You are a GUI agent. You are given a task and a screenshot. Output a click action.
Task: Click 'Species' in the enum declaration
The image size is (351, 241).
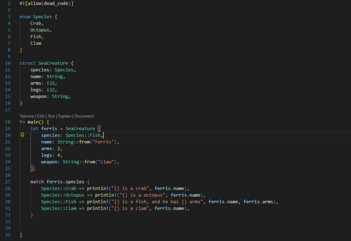click(x=42, y=17)
